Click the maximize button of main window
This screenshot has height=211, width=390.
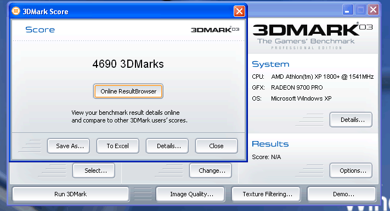[x=360, y=10]
